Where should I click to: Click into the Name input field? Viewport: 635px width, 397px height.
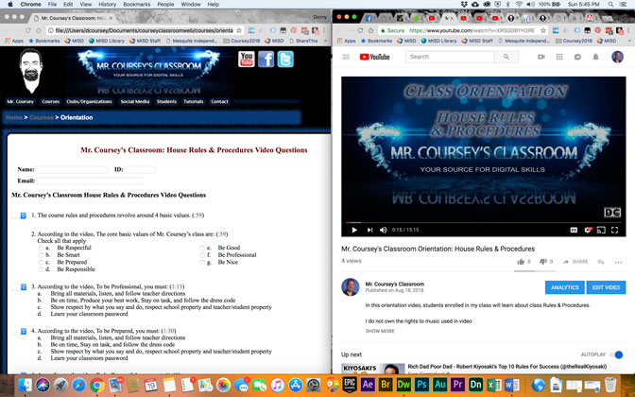[x=72, y=169]
